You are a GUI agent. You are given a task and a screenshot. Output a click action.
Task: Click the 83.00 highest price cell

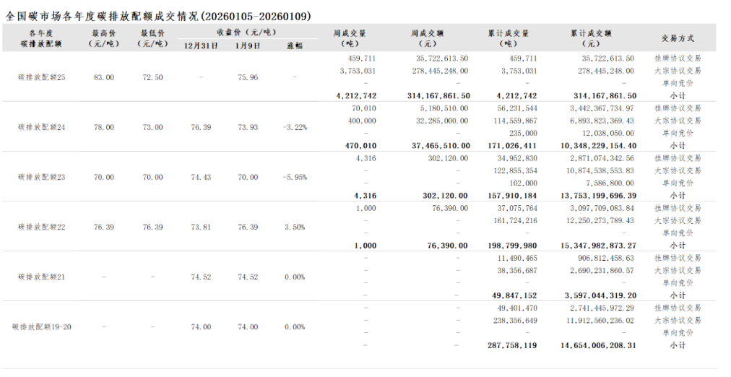pos(103,77)
